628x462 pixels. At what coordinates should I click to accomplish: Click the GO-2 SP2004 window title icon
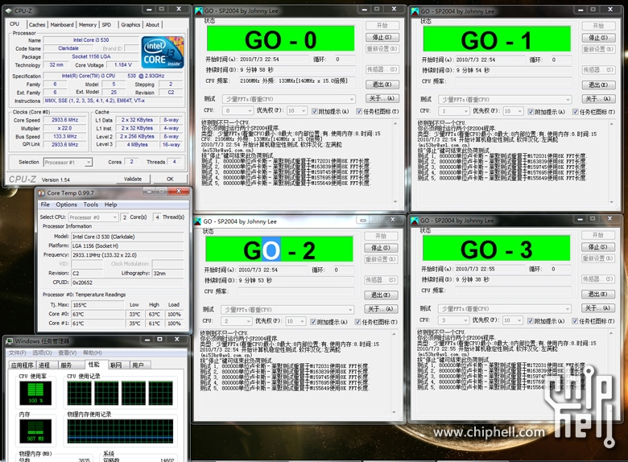pos(198,221)
